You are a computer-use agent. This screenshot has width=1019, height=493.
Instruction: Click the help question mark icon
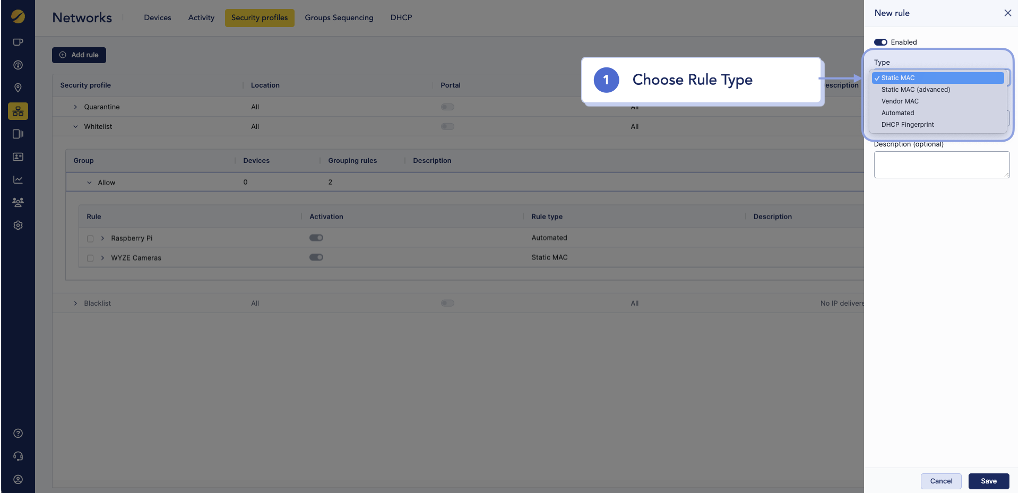(x=18, y=433)
